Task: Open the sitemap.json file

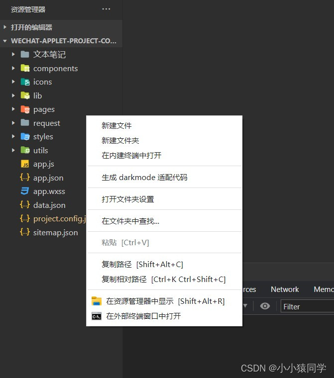Action: (55, 232)
